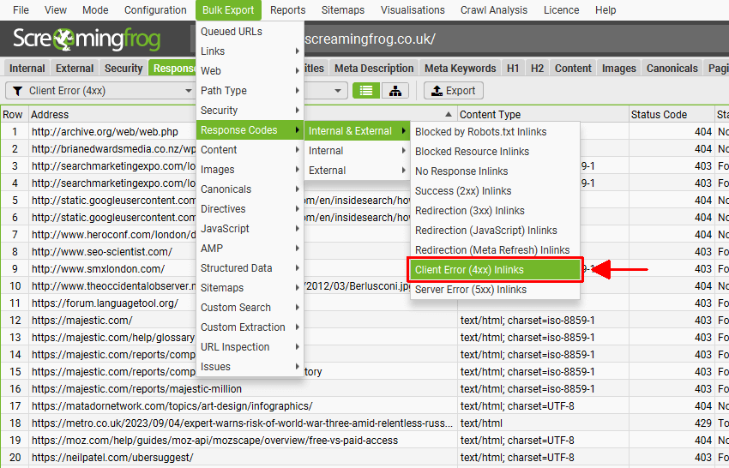Expand the URL Inspection submenu
This screenshot has height=468, width=729.
coord(250,346)
